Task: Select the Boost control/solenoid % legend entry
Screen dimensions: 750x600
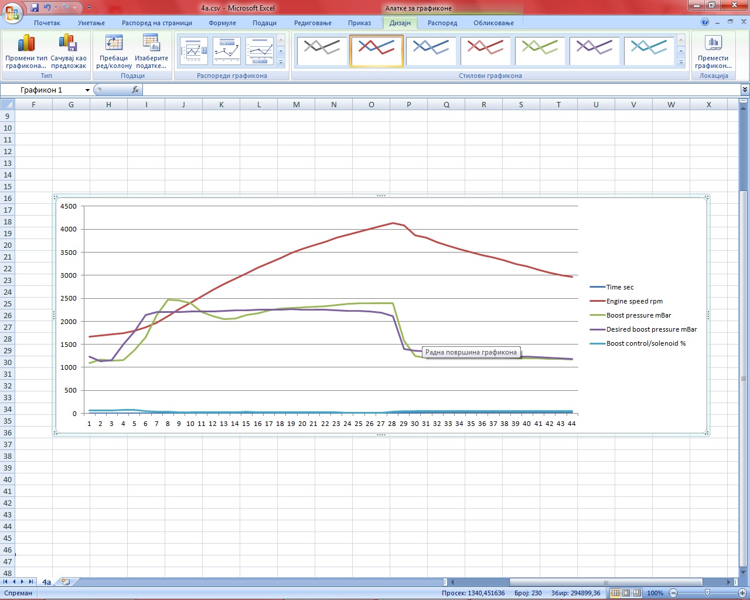Action: [637, 343]
